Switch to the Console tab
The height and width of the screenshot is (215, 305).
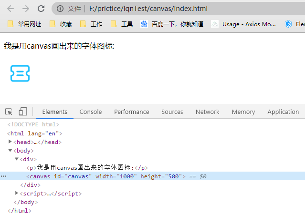(91, 112)
